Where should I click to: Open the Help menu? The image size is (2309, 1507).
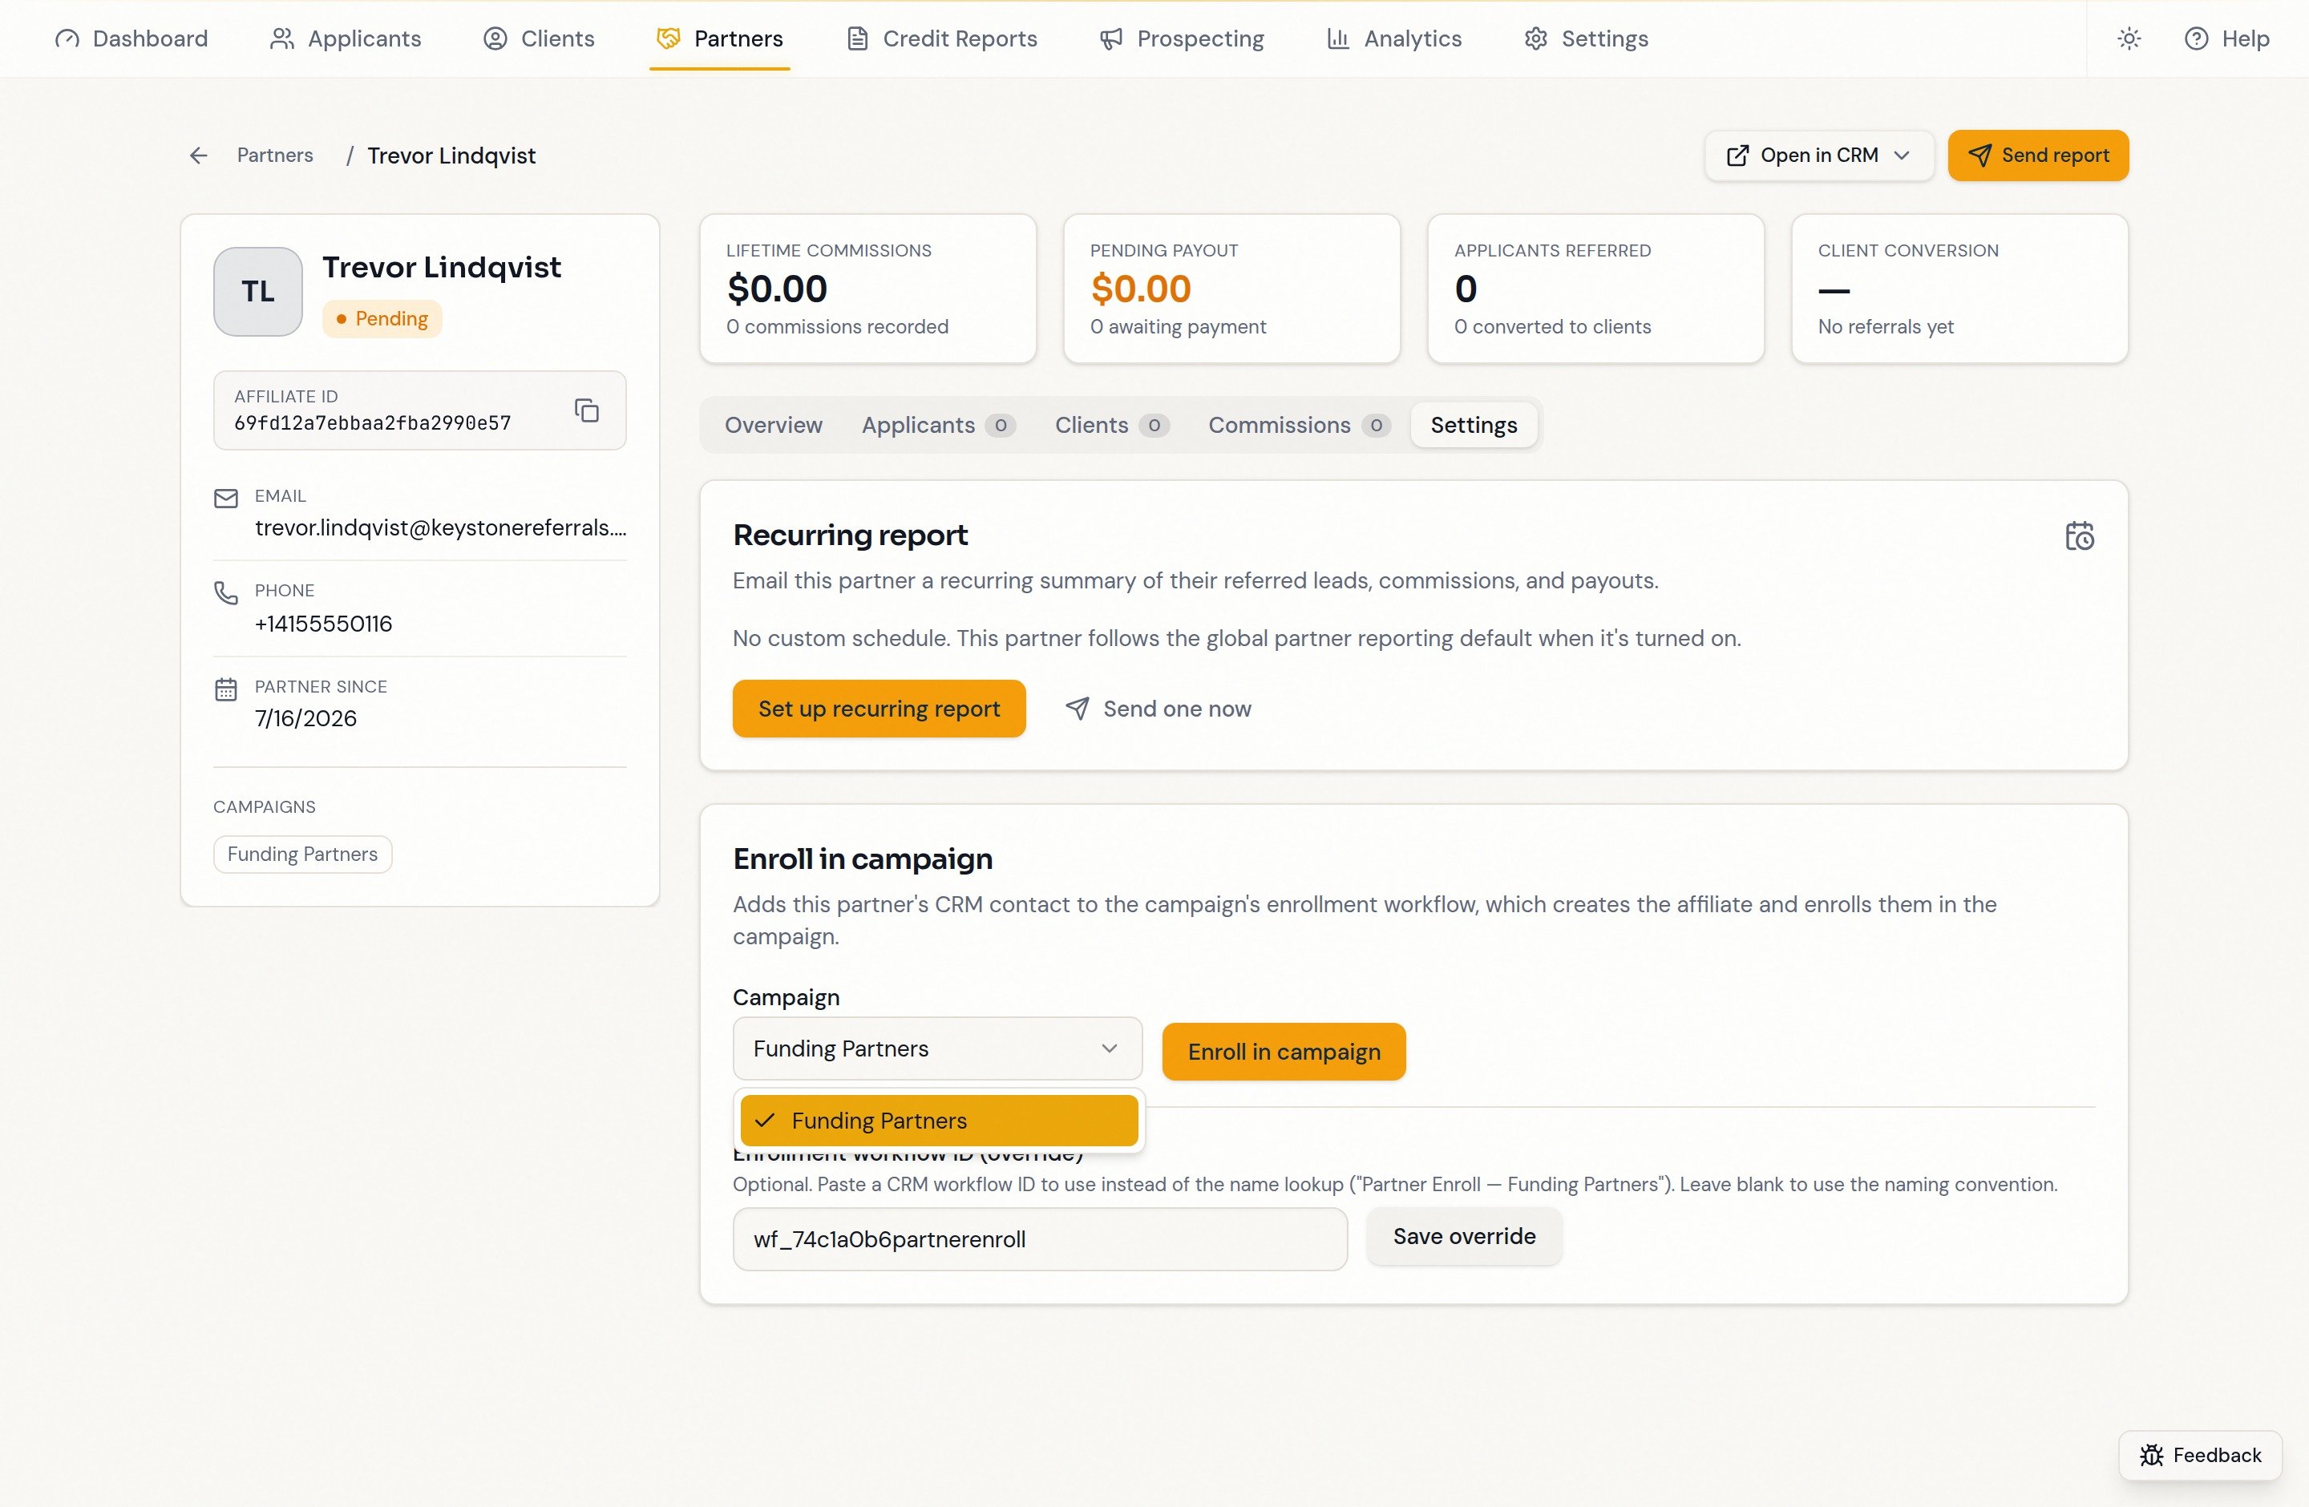[x=2226, y=38]
